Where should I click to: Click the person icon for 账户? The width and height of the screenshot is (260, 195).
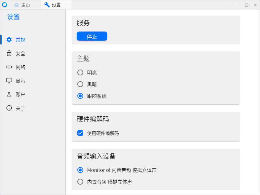[9, 94]
